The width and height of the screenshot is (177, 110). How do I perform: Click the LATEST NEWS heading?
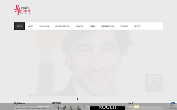pyautogui.click(x=57, y=103)
